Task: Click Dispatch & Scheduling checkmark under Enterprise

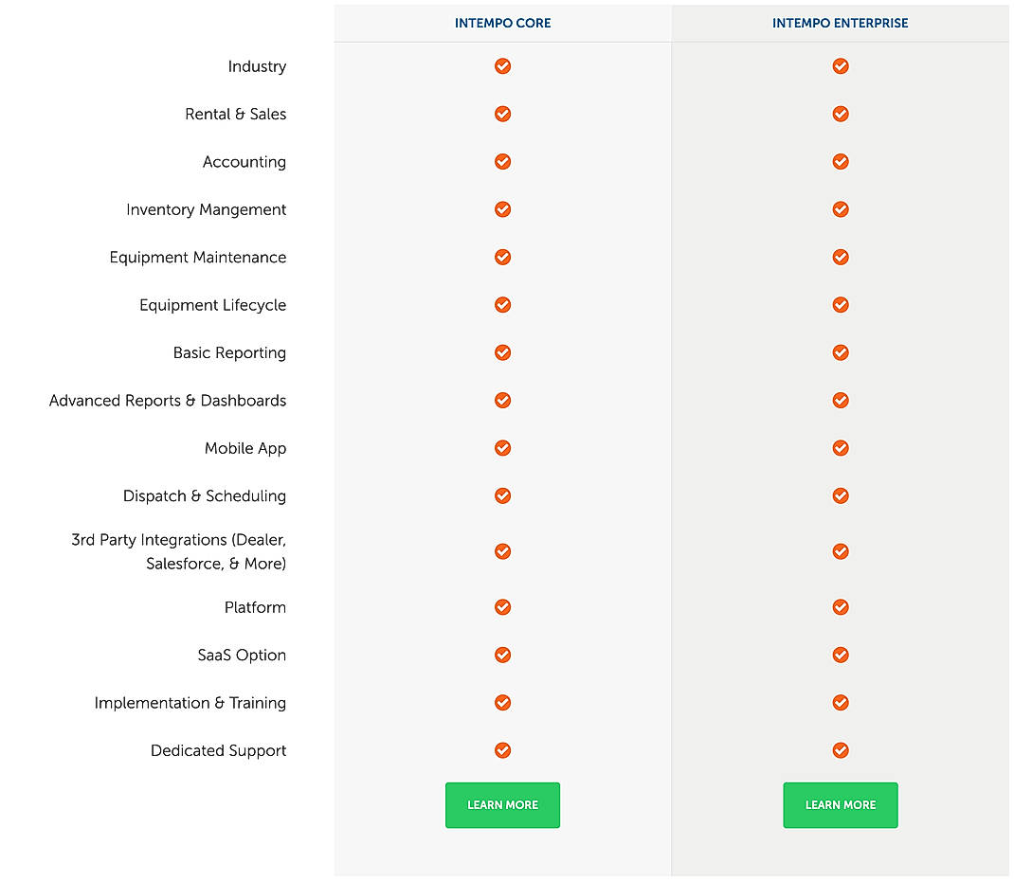Action: click(841, 495)
